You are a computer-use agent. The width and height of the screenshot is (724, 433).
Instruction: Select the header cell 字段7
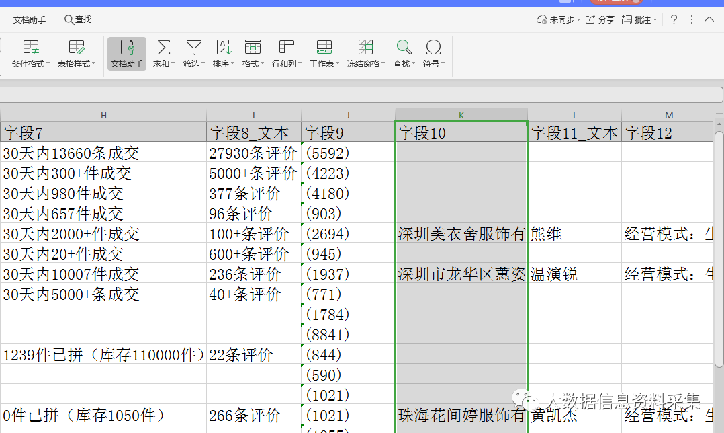coord(103,132)
